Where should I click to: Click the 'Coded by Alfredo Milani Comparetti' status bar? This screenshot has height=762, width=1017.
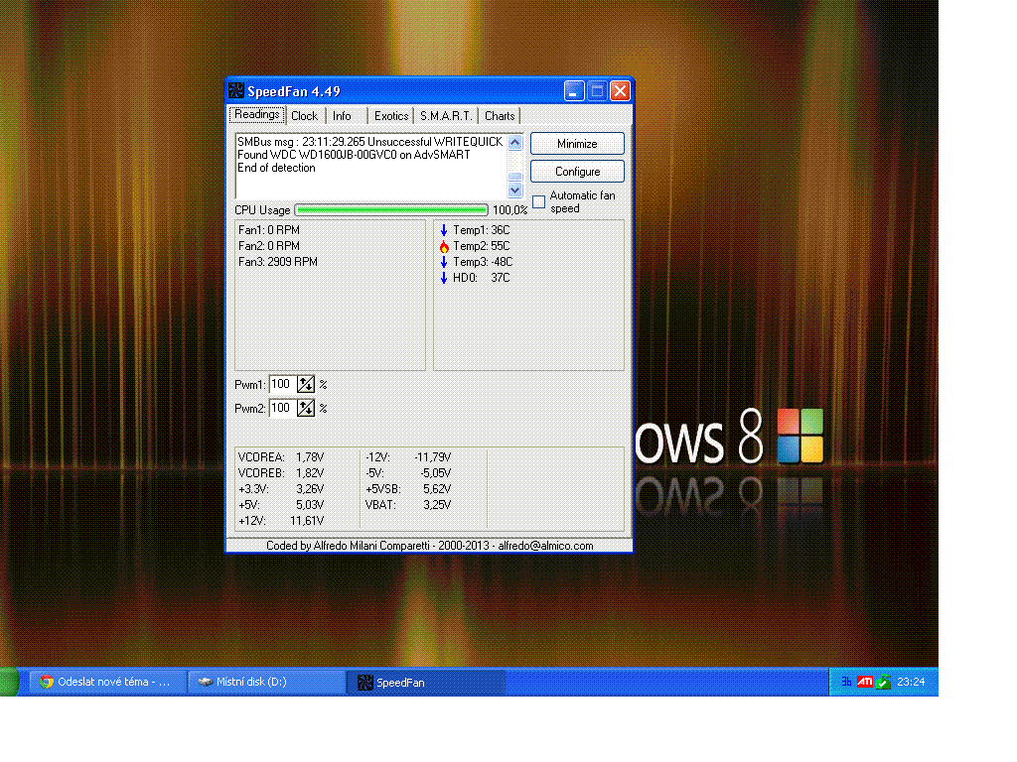429,546
